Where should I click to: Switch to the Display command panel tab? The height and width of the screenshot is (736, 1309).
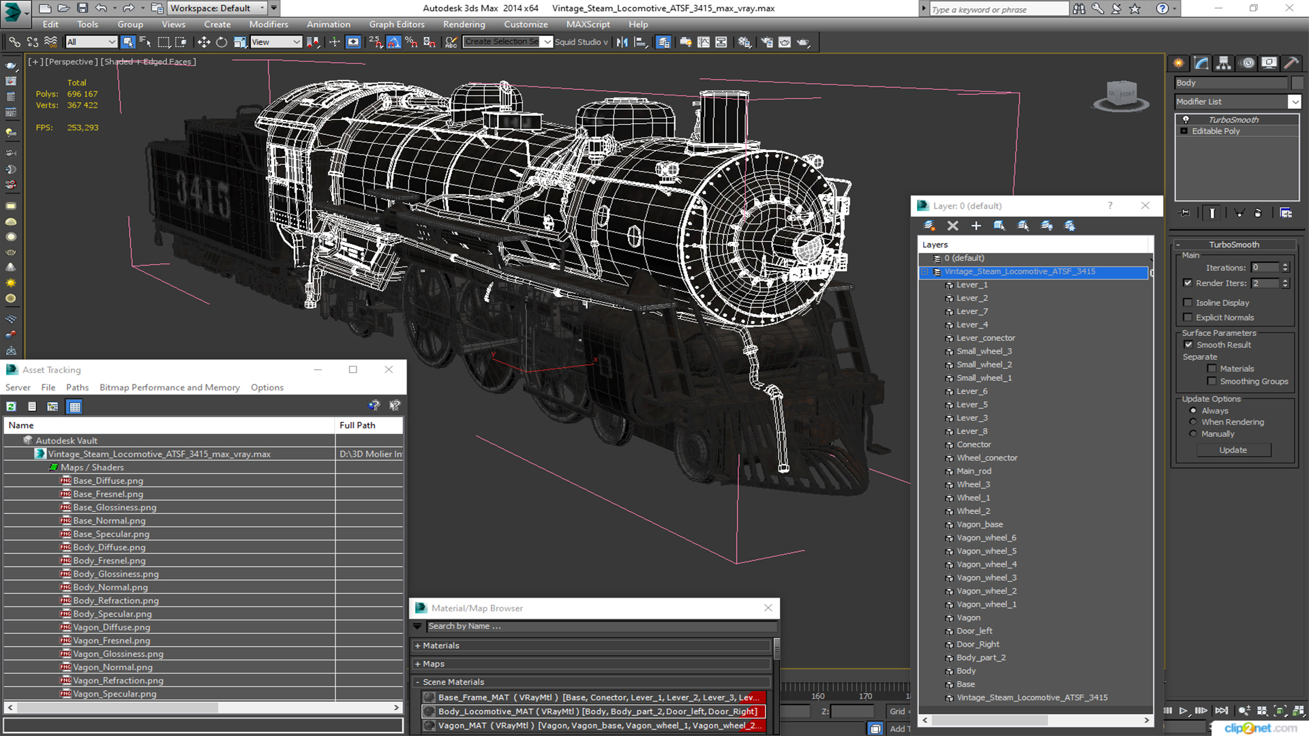pyautogui.click(x=1269, y=63)
